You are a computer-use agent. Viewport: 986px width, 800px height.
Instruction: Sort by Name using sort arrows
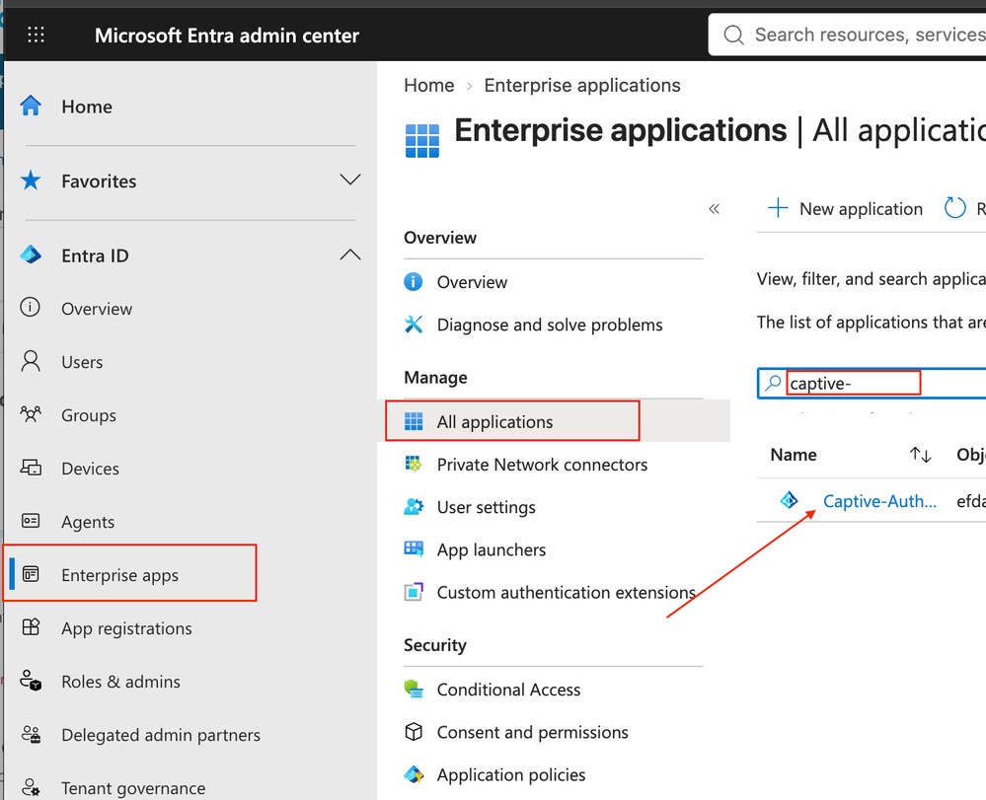point(920,455)
